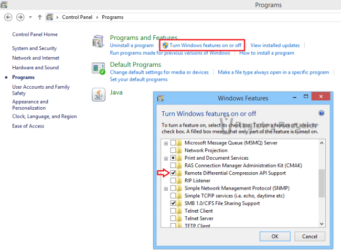Viewport: 341px width, 250px height.
Task: Enable Simple TCPIP services checkbox
Action: tap(173, 195)
